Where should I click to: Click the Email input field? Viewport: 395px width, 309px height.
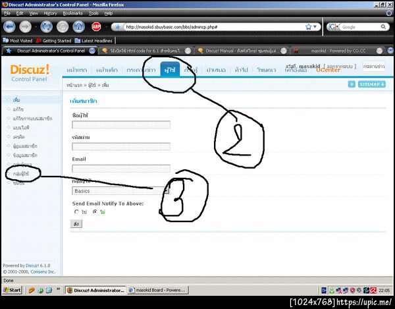click(121, 168)
